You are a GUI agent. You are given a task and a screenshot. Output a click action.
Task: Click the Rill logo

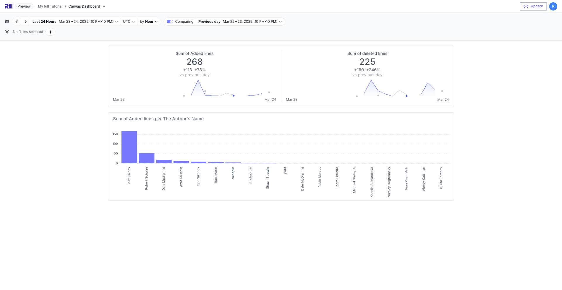(x=8, y=6)
